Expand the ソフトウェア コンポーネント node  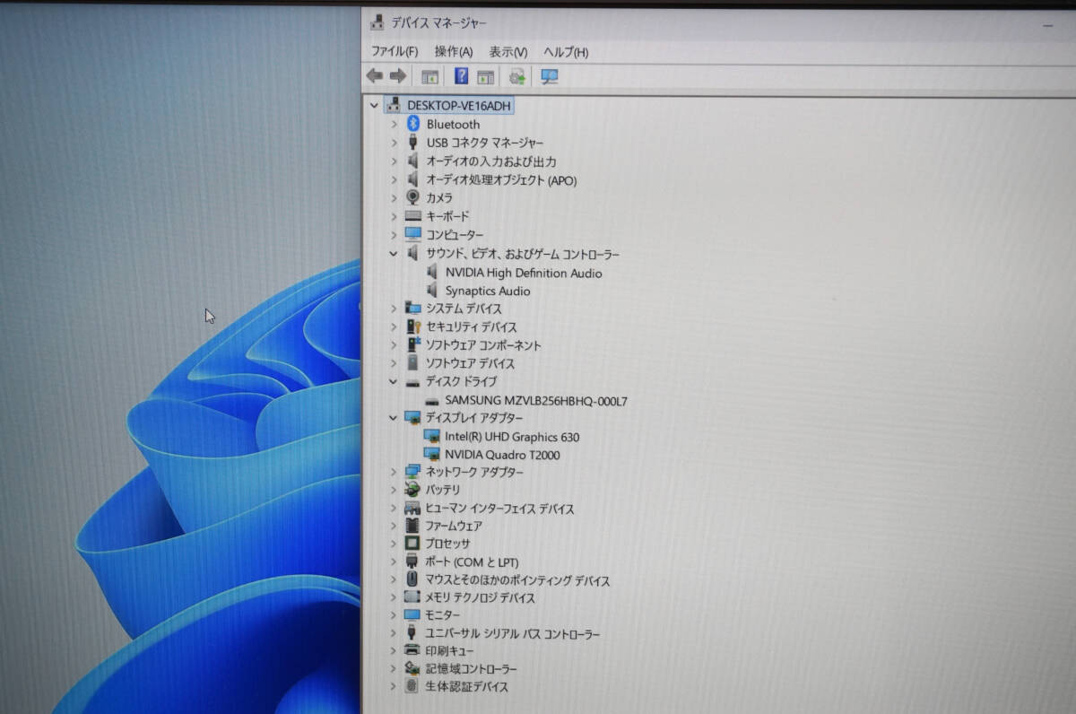(394, 345)
